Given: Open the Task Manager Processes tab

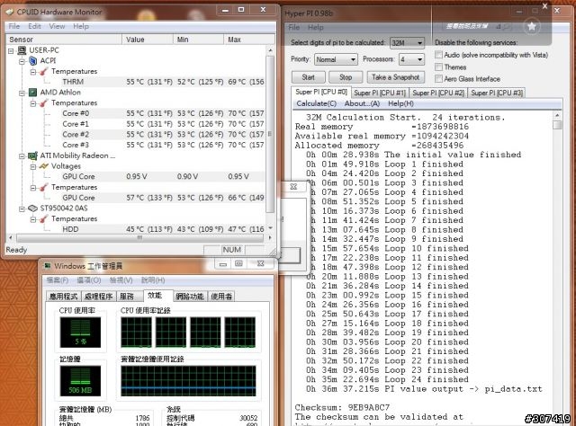Looking at the screenshot, I should [x=98, y=296].
